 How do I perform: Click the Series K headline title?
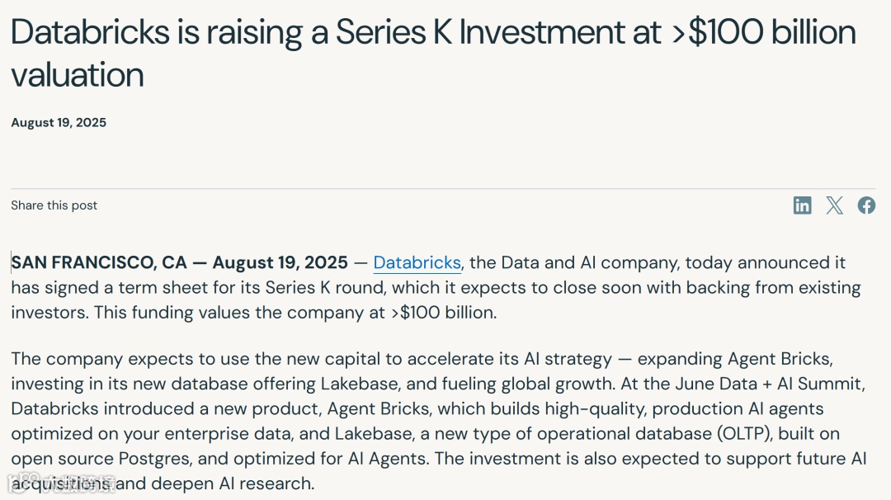(433, 33)
